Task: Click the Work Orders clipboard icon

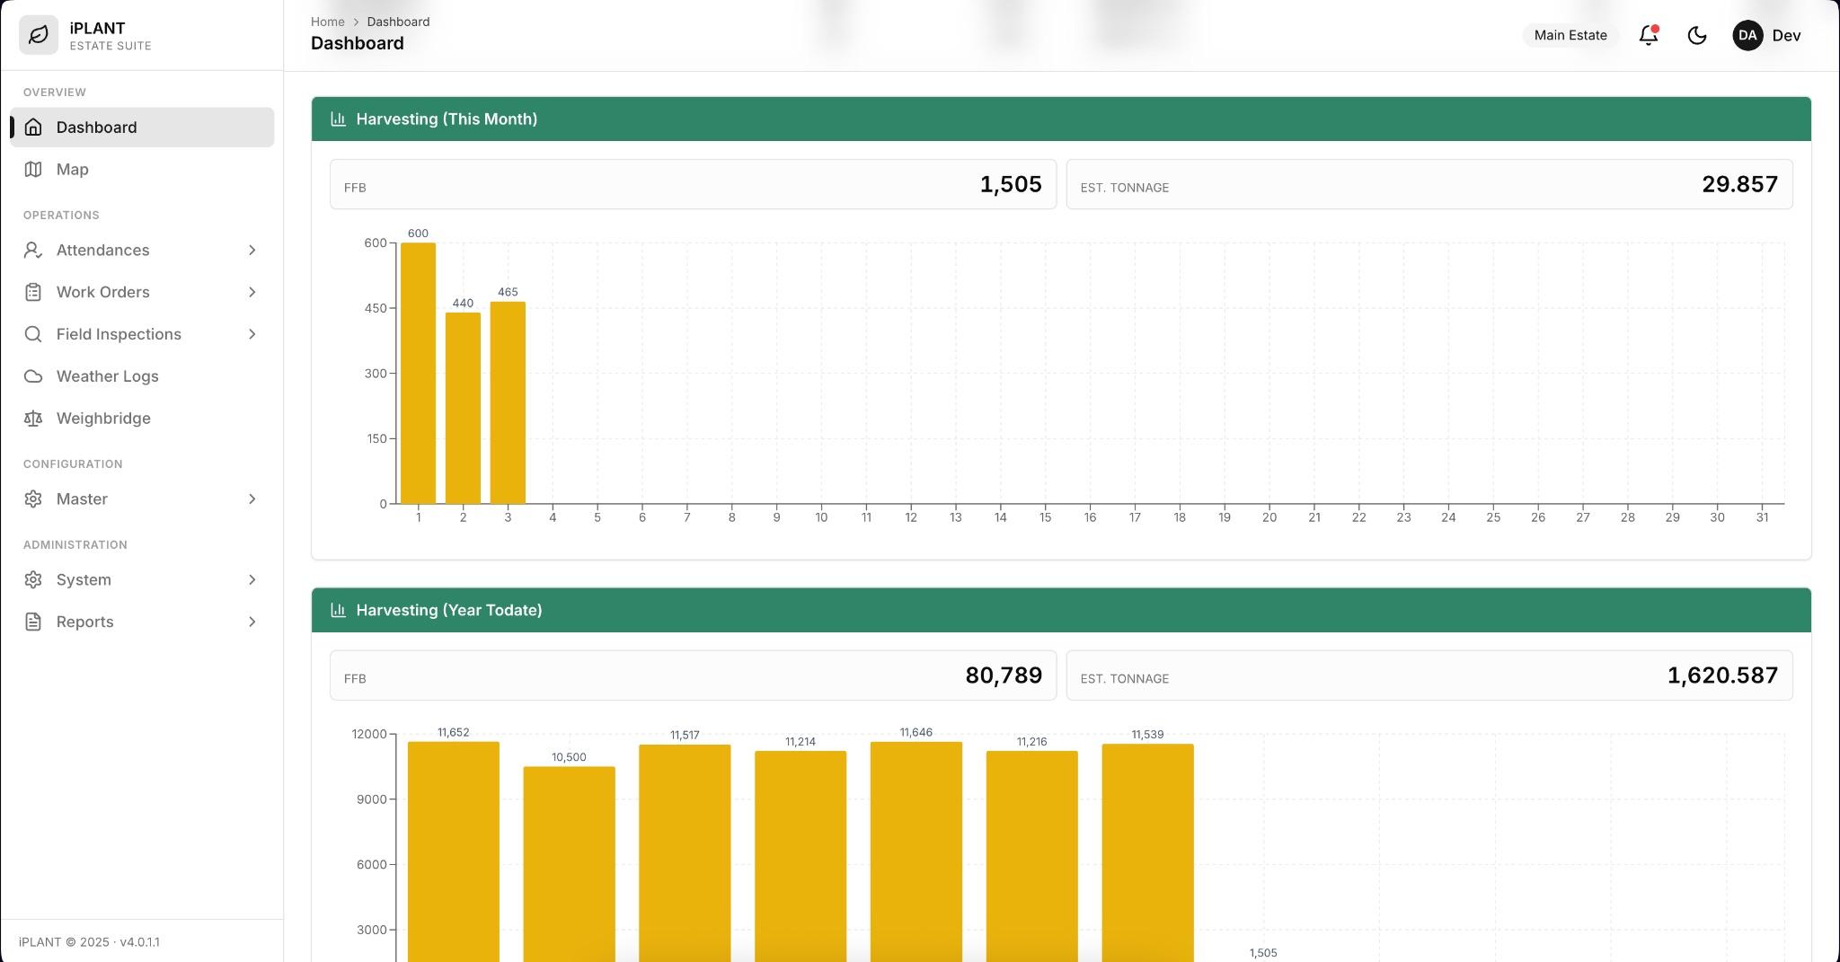Action: (x=33, y=292)
